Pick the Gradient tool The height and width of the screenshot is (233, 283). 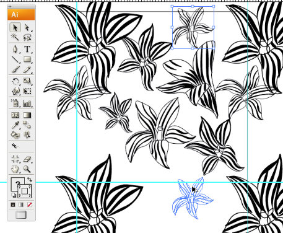(27, 115)
